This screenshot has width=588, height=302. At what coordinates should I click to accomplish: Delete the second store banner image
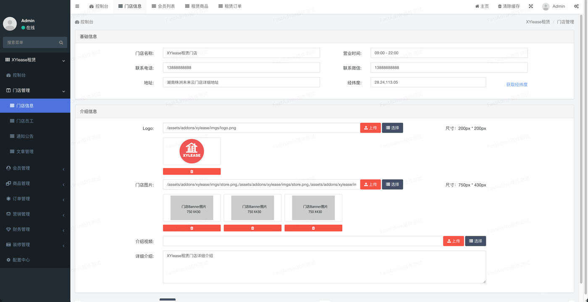252,228
